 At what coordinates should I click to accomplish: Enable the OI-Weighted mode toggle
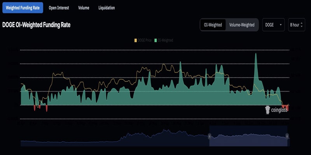[x=213, y=25]
